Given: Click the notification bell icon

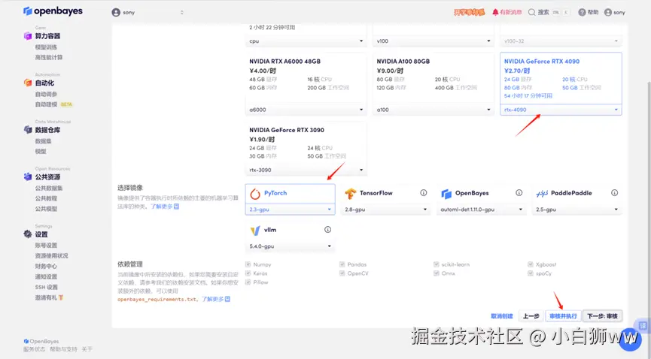Looking at the screenshot, I should coord(495,13).
